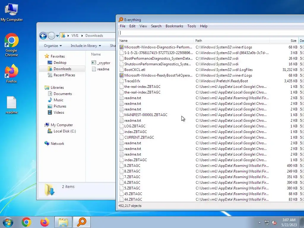The width and height of the screenshot is (304, 228).
Task: Sort results by Path column
Action: click(232, 41)
